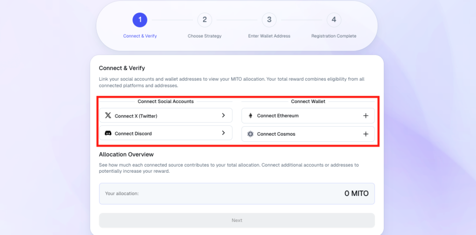Click the Connect Discord text button
476x235 pixels.
coord(133,133)
